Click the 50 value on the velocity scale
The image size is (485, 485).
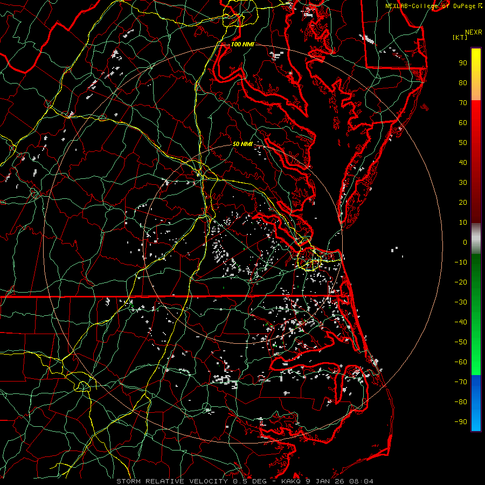coord(463,143)
